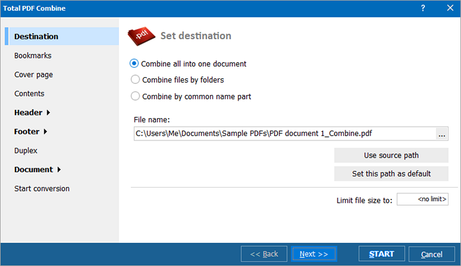Select Combine files by folders option

coord(135,80)
